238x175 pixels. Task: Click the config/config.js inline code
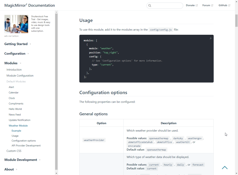coord(161,30)
